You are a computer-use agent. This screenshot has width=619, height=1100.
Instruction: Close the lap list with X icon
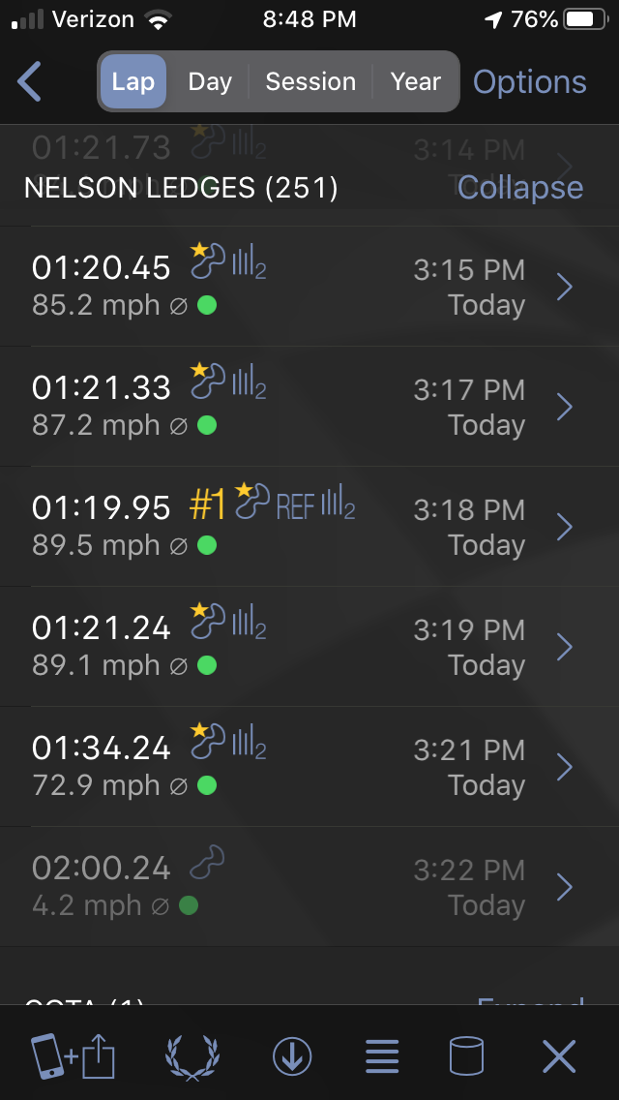pyautogui.click(x=559, y=1055)
